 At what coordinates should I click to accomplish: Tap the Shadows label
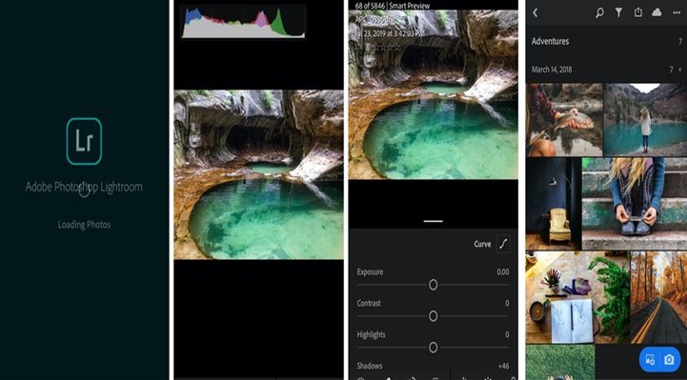click(x=370, y=366)
